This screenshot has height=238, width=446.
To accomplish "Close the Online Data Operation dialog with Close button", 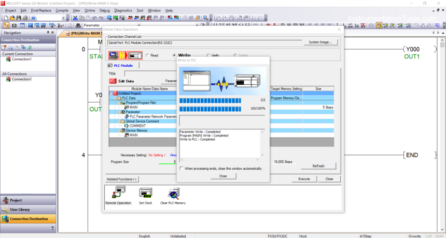I will coord(329,179).
